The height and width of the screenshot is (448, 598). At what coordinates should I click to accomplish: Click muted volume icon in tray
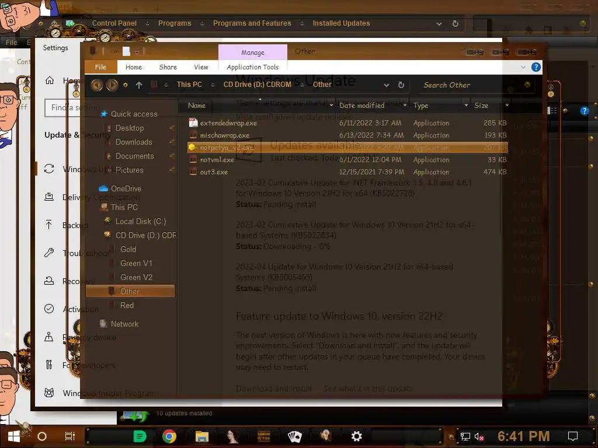click(479, 436)
